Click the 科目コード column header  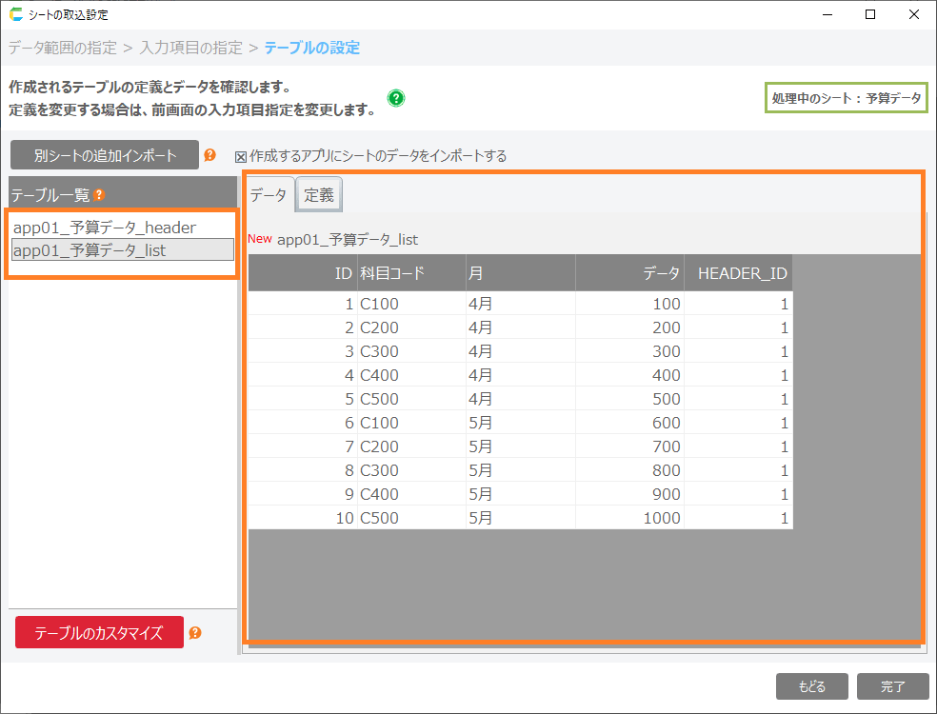click(x=411, y=274)
